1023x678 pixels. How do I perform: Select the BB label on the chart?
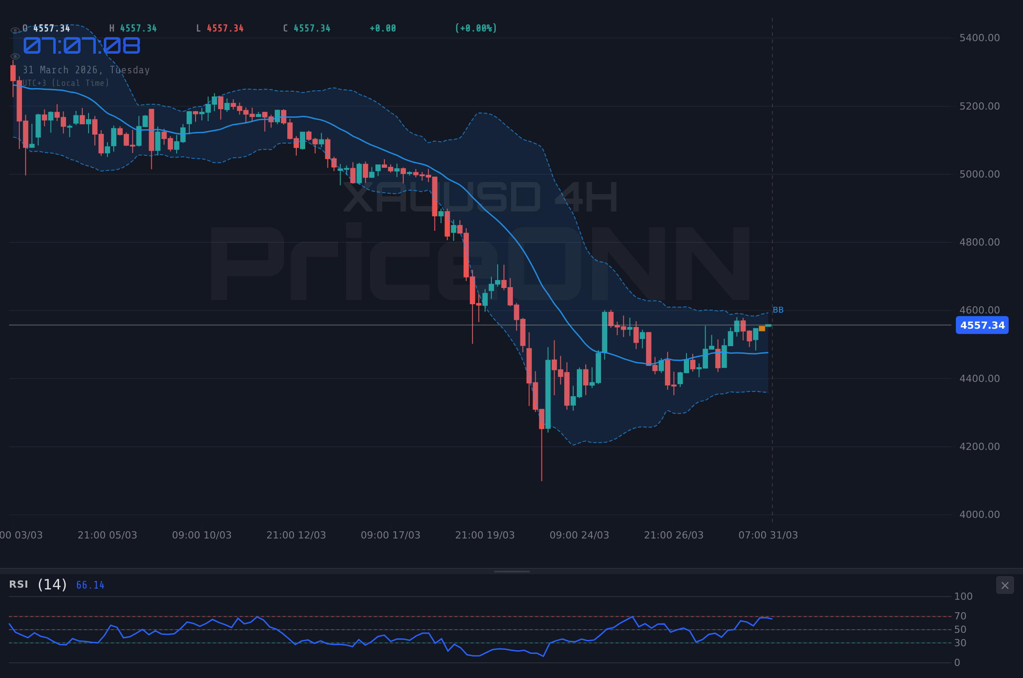coord(778,309)
